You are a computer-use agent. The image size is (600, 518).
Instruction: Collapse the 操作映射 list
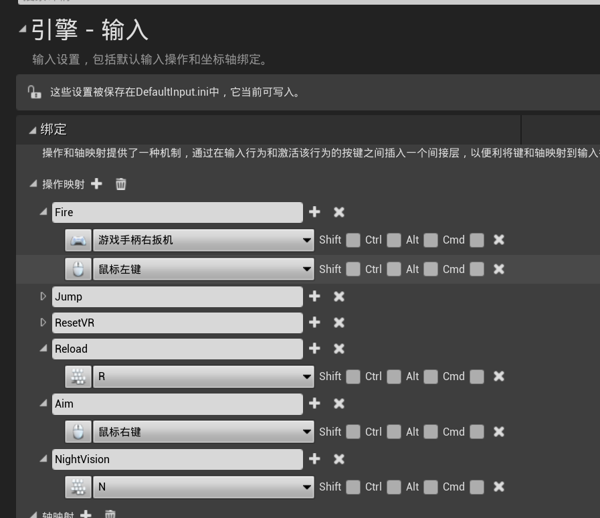[x=33, y=184]
